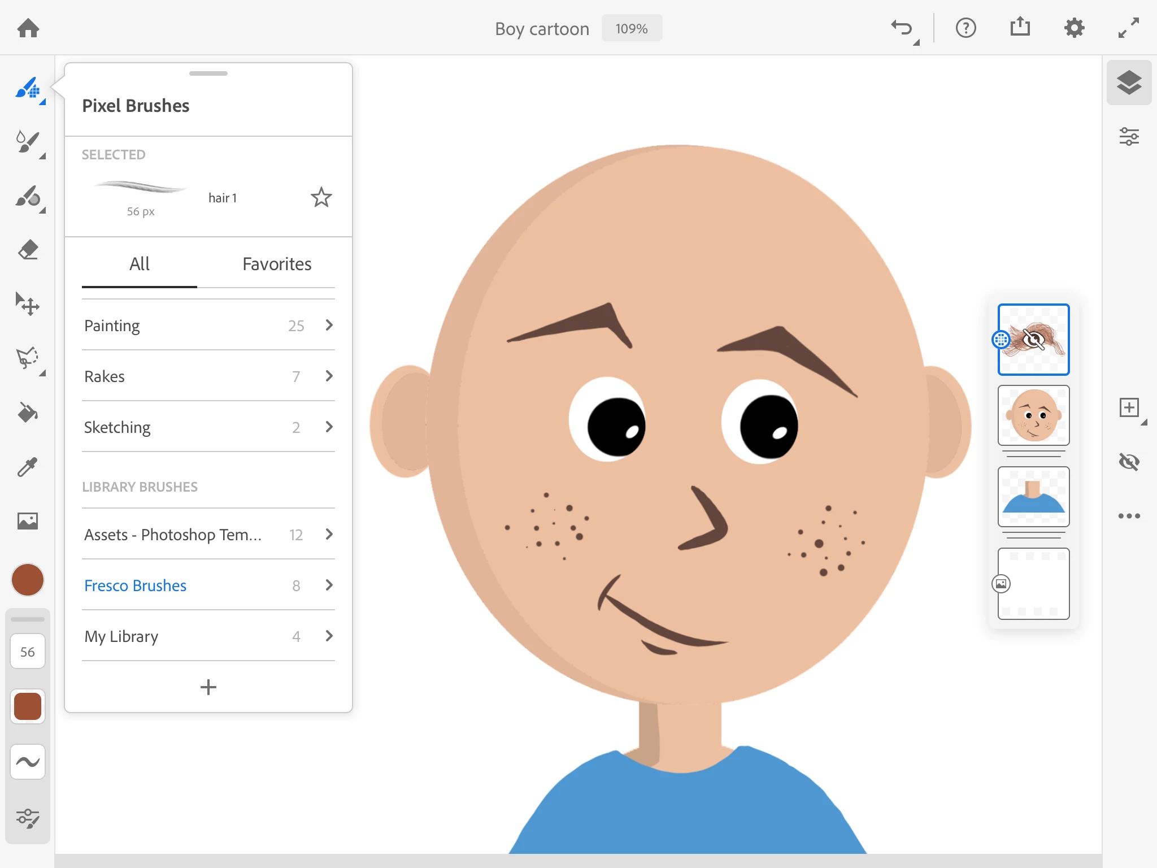This screenshot has height=868, width=1157.
Task: Open Layer Properties sliders panel
Action: coord(1129,137)
